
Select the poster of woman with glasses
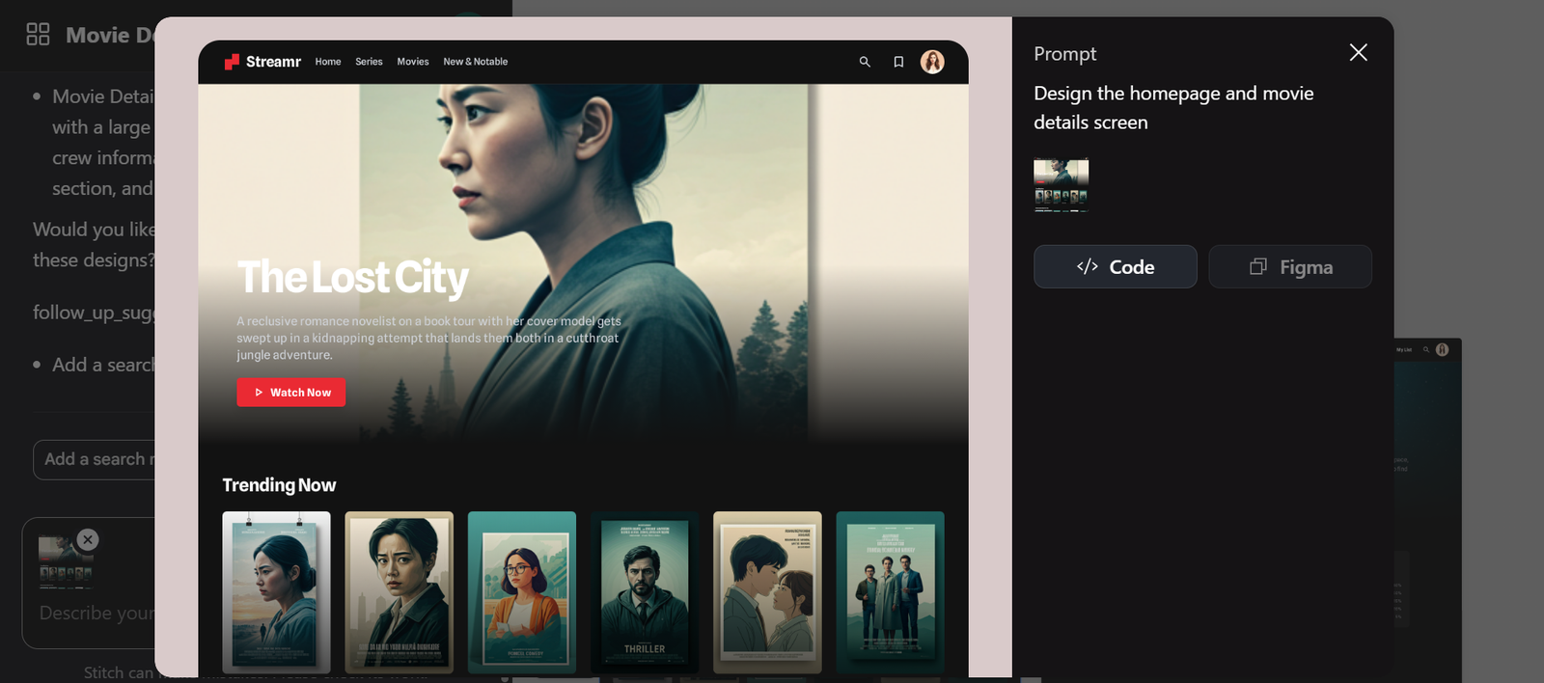point(521,591)
